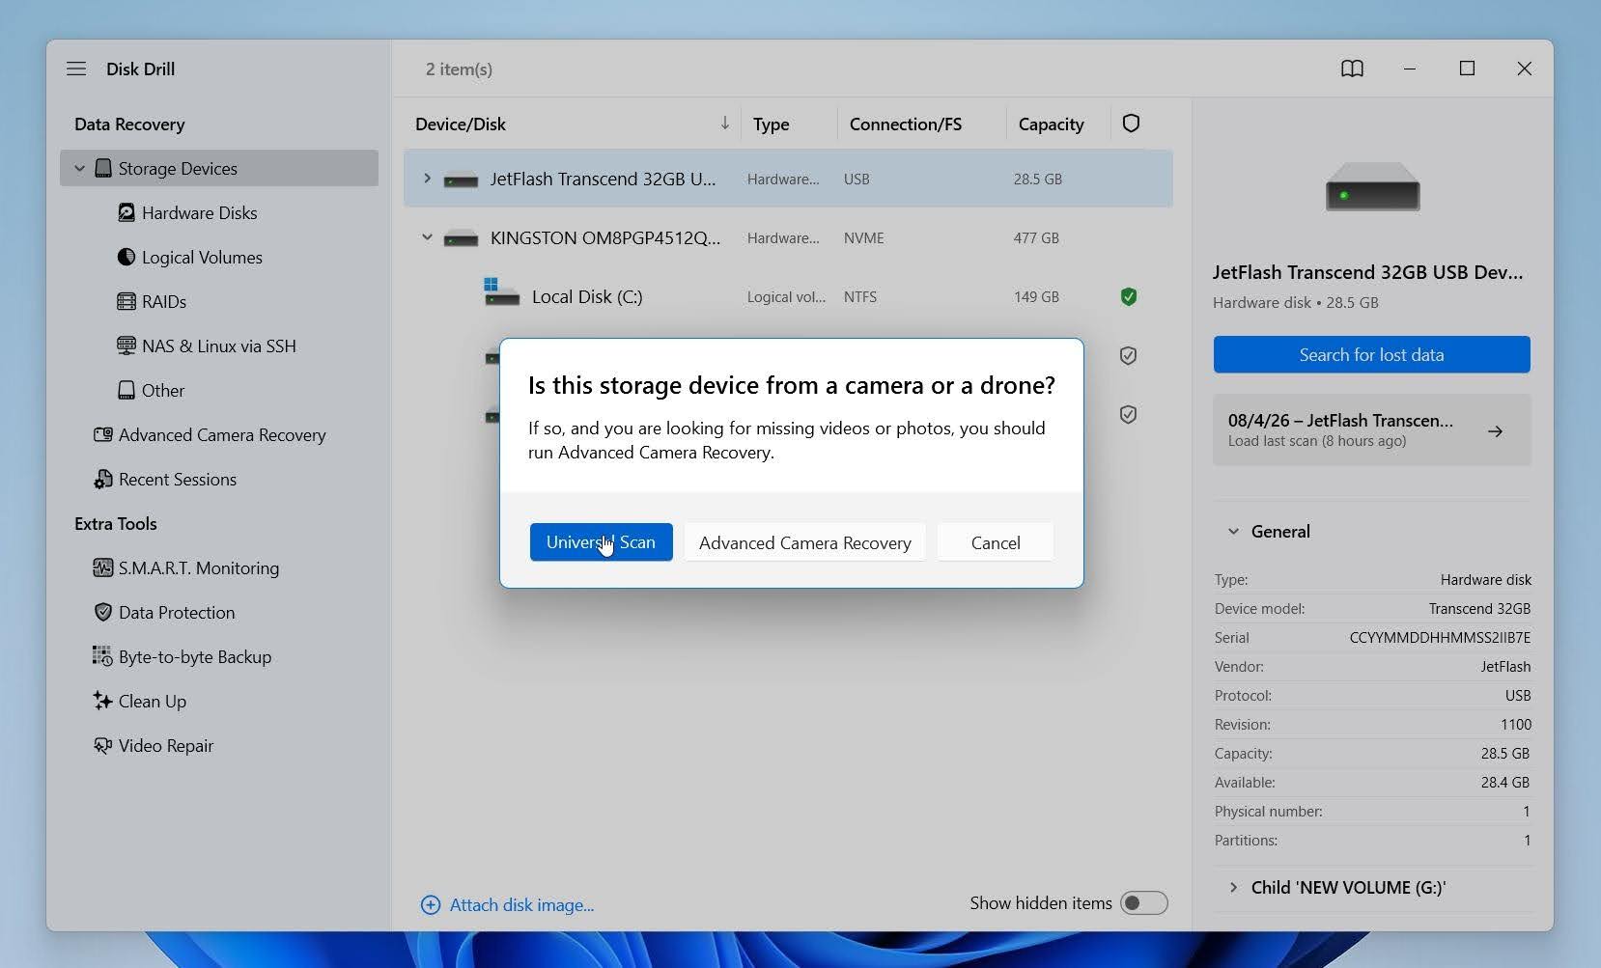
Task: Click the KINGSTON drive icon in list
Action: tap(461, 238)
